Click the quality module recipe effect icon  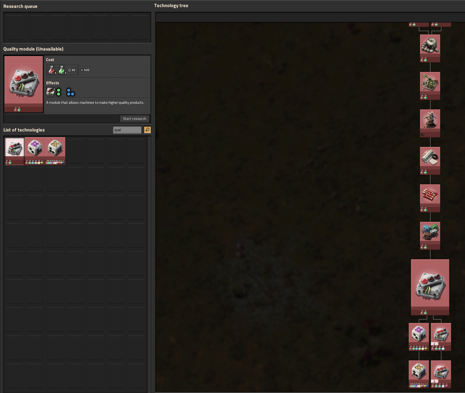[50, 92]
